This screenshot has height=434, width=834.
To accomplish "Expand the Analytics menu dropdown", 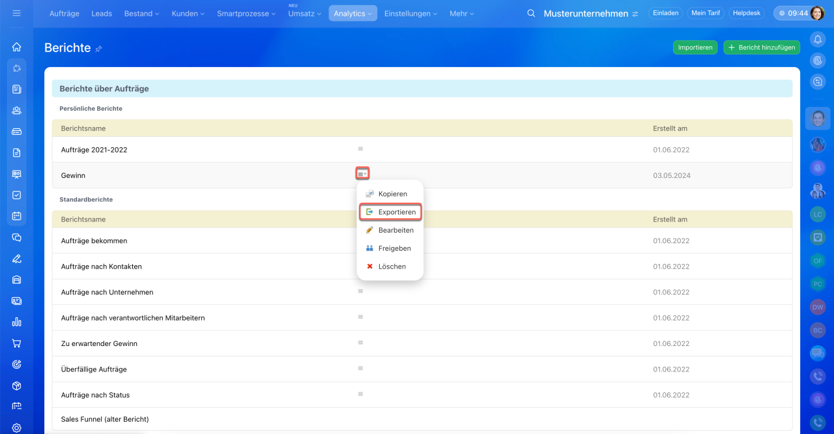I will coord(352,13).
